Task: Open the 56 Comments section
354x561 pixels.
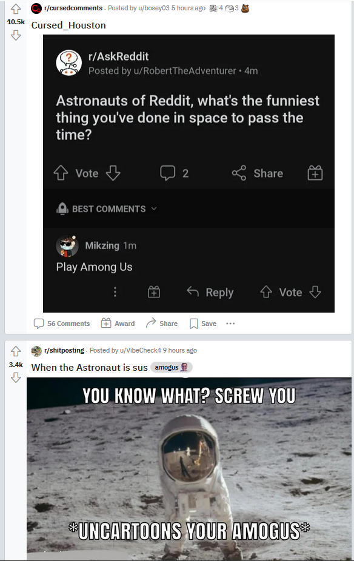Action: click(x=62, y=324)
